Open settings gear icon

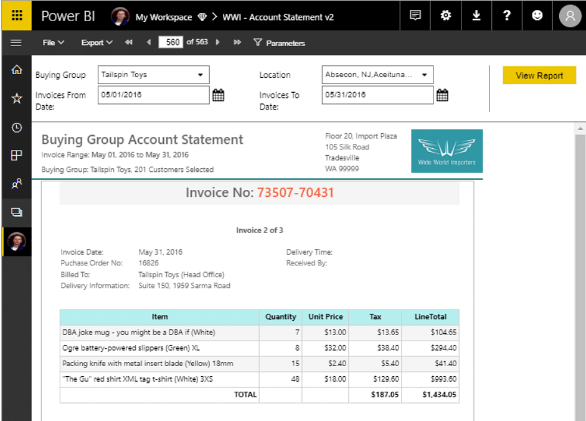[445, 16]
